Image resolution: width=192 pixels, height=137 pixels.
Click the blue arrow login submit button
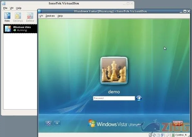click(139, 98)
